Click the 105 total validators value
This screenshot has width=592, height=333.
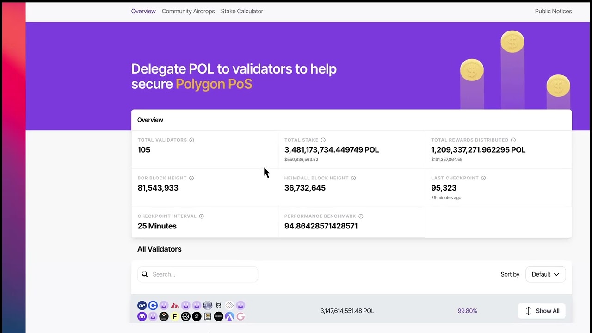tap(144, 150)
